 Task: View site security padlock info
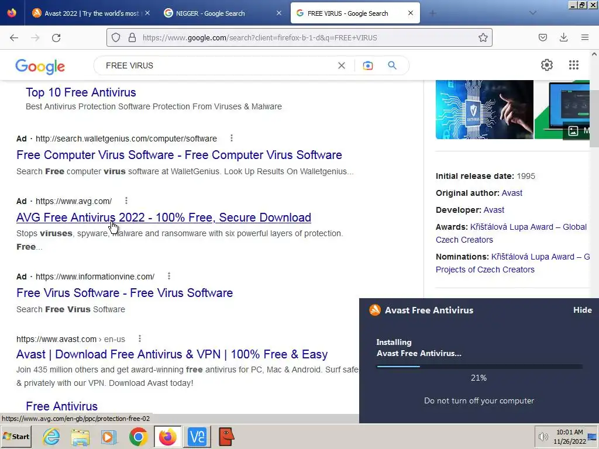pyautogui.click(x=132, y=37)
